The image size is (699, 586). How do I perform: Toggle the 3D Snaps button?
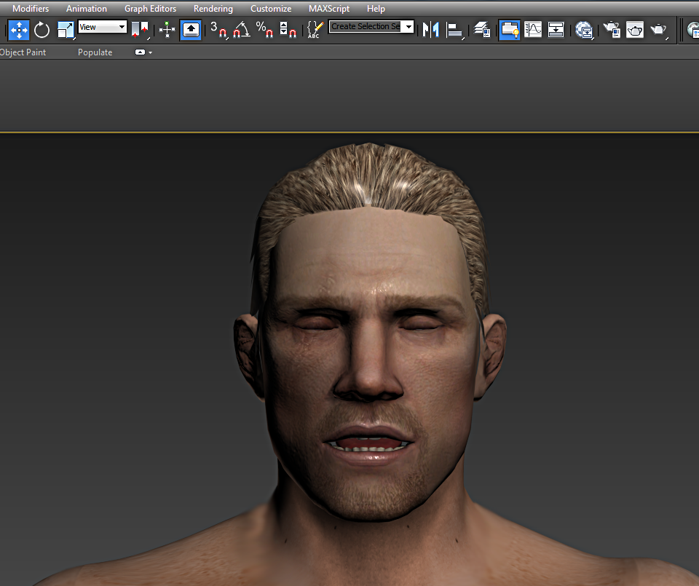pos(218,30)
